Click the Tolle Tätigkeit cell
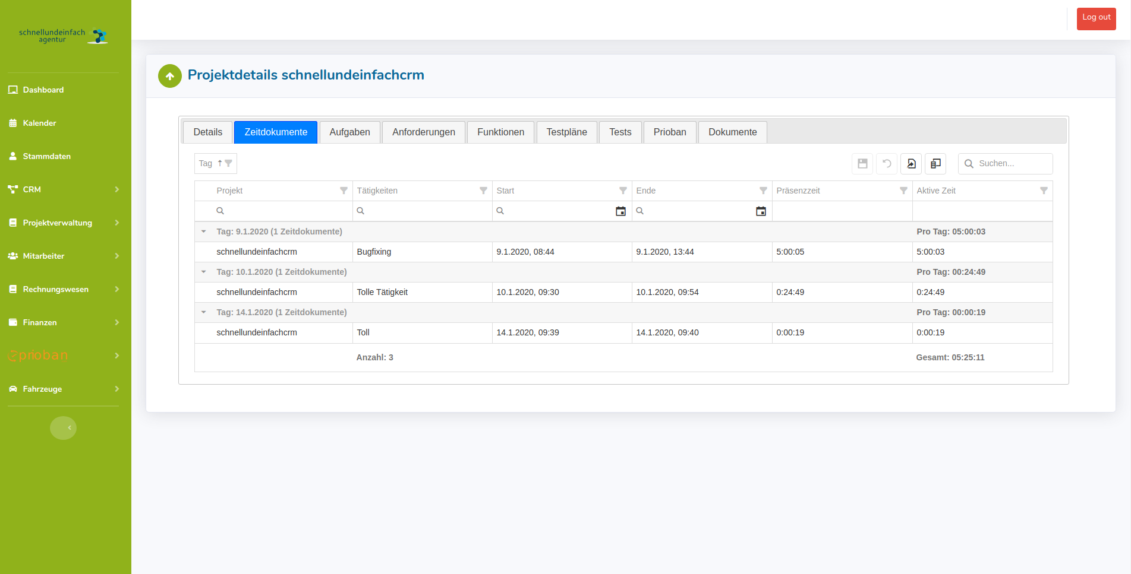The width and height of the screenshot is (1131, 574). tap(423, 292)
